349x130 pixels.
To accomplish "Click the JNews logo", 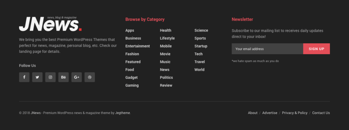I will (x=50, y=24).
